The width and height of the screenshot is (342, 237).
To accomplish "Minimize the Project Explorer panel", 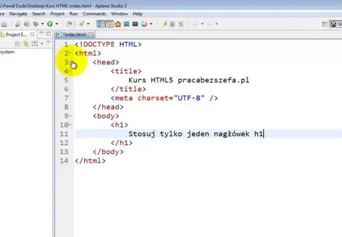I will click(41, 33).
